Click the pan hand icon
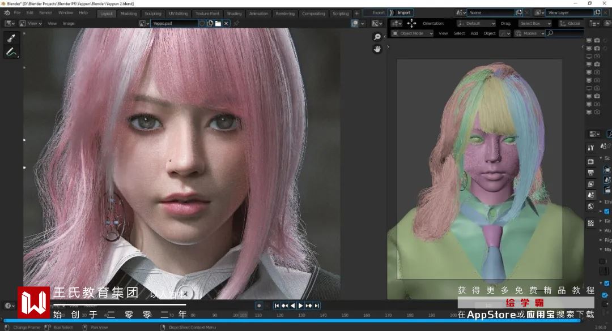The width and height of the screenshot is (612, 331). (x=377, y=49)
